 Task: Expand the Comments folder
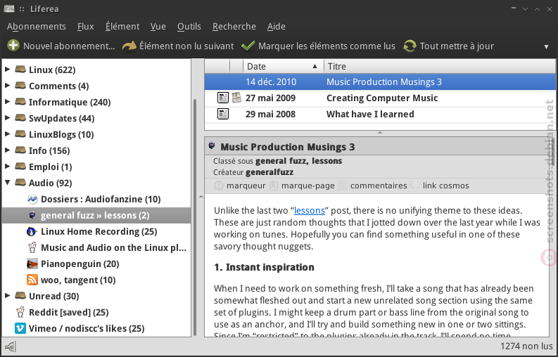click(7, 85)
